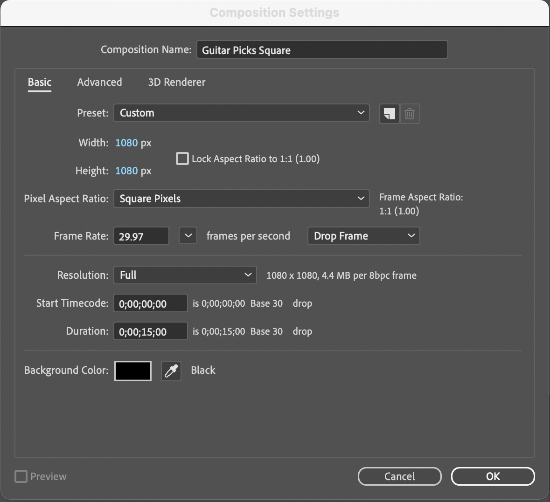This screenshot has height=502, width=550.
Task: Open the Preset dropdown
Action: point(241,113)
